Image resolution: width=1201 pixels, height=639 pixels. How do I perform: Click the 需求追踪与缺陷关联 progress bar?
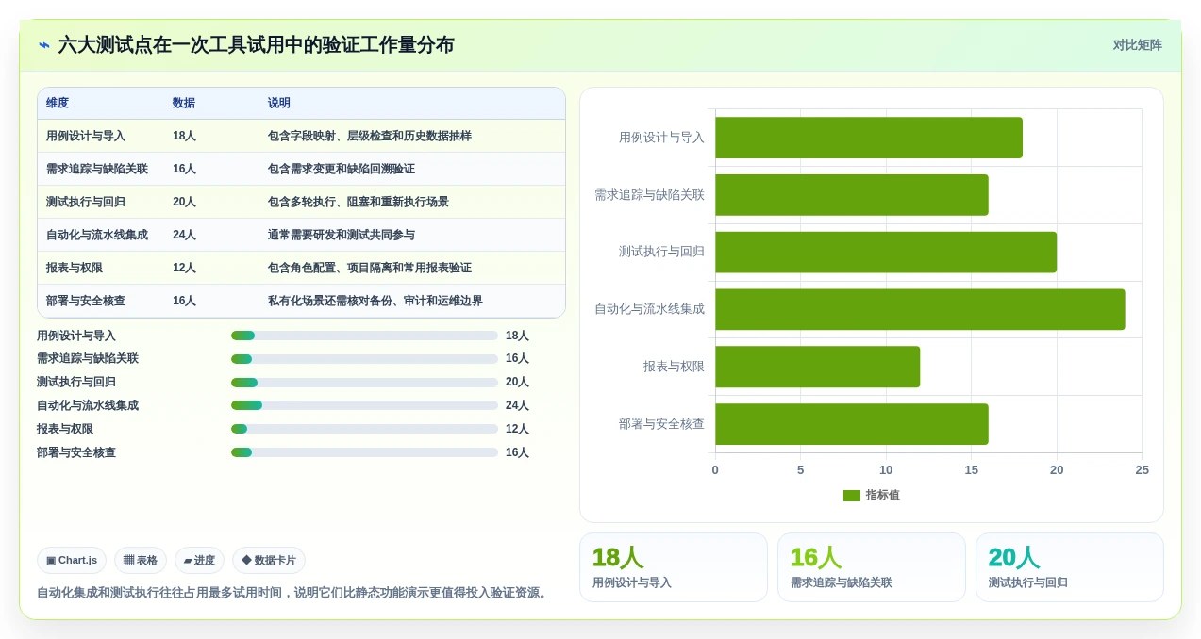point(364,359)
